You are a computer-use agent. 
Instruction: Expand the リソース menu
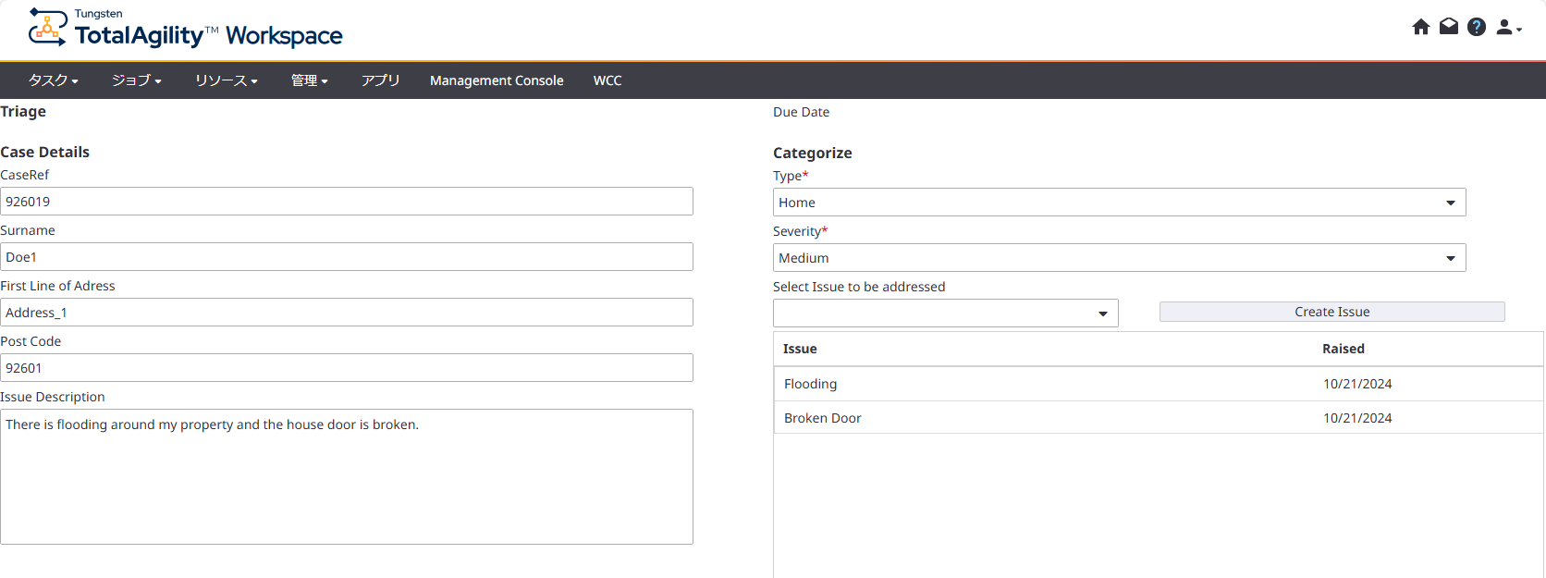(x=226, y=80)
